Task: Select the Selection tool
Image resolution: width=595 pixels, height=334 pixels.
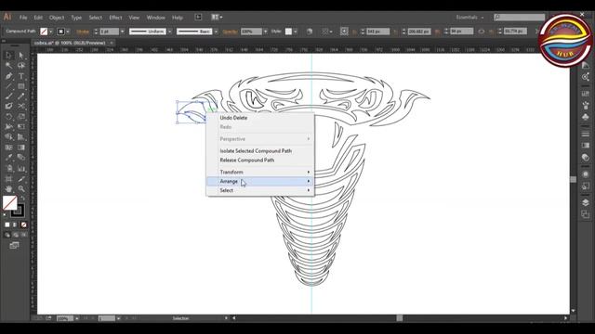Action: point(8,56)
